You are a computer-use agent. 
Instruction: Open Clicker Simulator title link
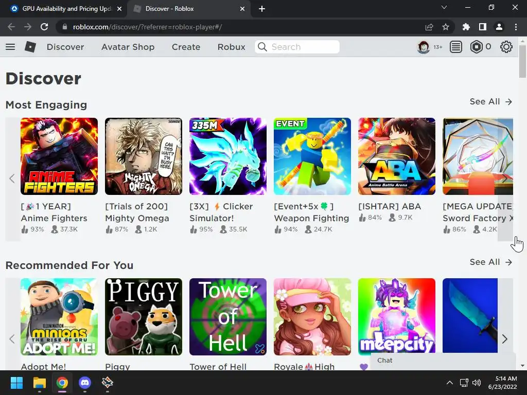221,212
